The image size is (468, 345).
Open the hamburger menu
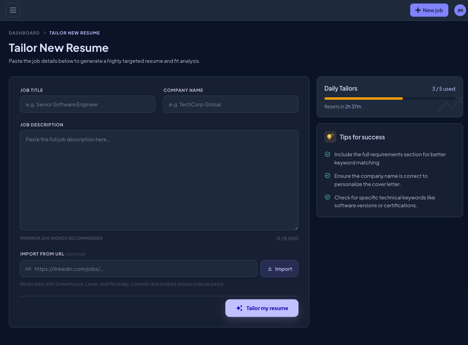coord(13,10)
